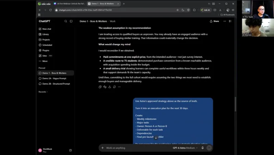The width and height of the screenshot is (274, 155).
Task: Click the Ask AI button in toolbar
Action: coord(205,10)
